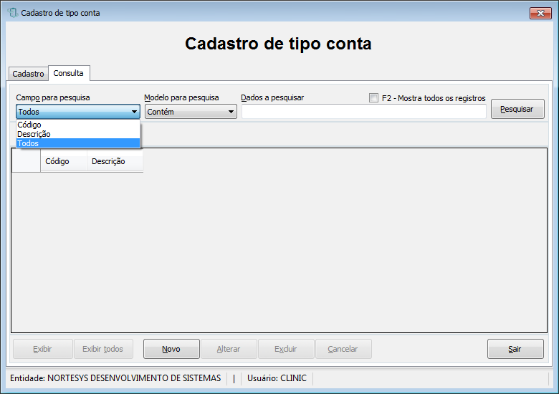Click the Exibir button

(43, 349)
